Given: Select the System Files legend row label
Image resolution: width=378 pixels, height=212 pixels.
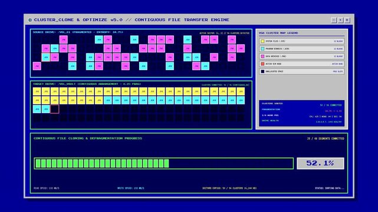Looking at the screenshot, I should coord(275,41).
